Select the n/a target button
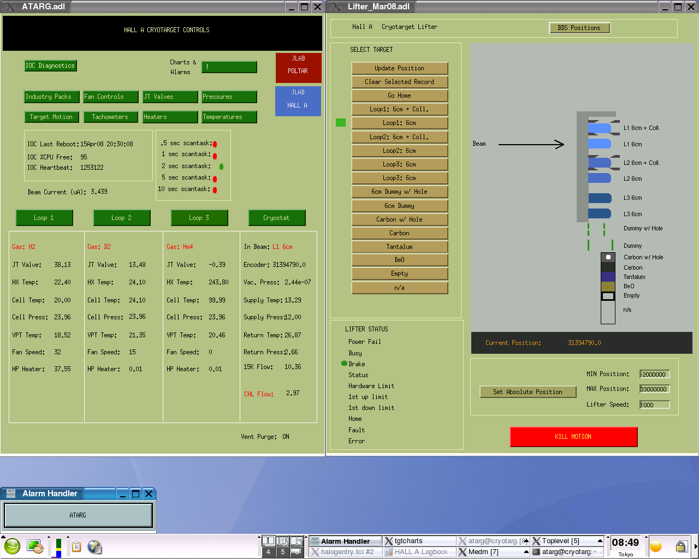Screen dimensions: 699x559 (400, 288)
